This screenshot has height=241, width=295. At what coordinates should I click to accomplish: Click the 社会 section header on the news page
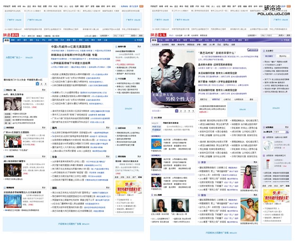(x=54, y=157)
